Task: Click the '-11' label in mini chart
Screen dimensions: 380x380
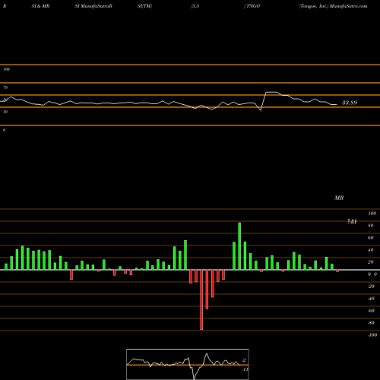Action: click(245, 369)
